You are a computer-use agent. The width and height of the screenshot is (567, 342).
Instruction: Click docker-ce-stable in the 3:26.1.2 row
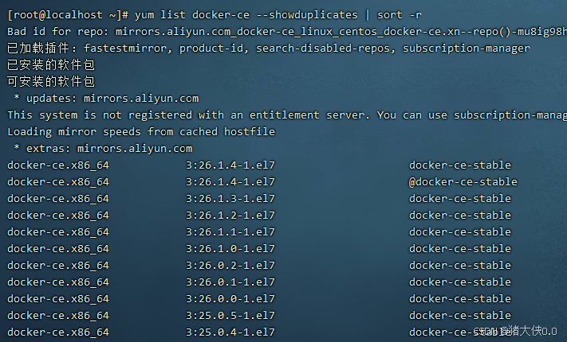(x=460, y=216)
